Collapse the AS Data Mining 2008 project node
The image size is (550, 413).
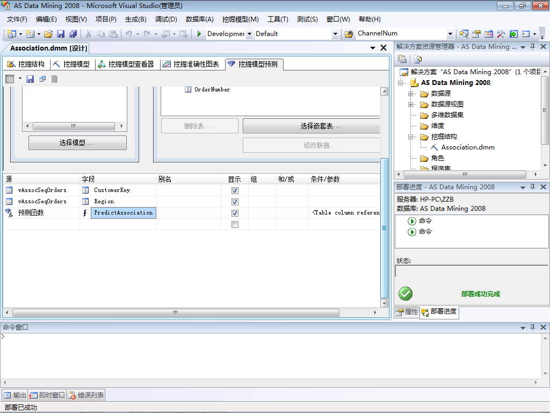click(x=400, y=83)
